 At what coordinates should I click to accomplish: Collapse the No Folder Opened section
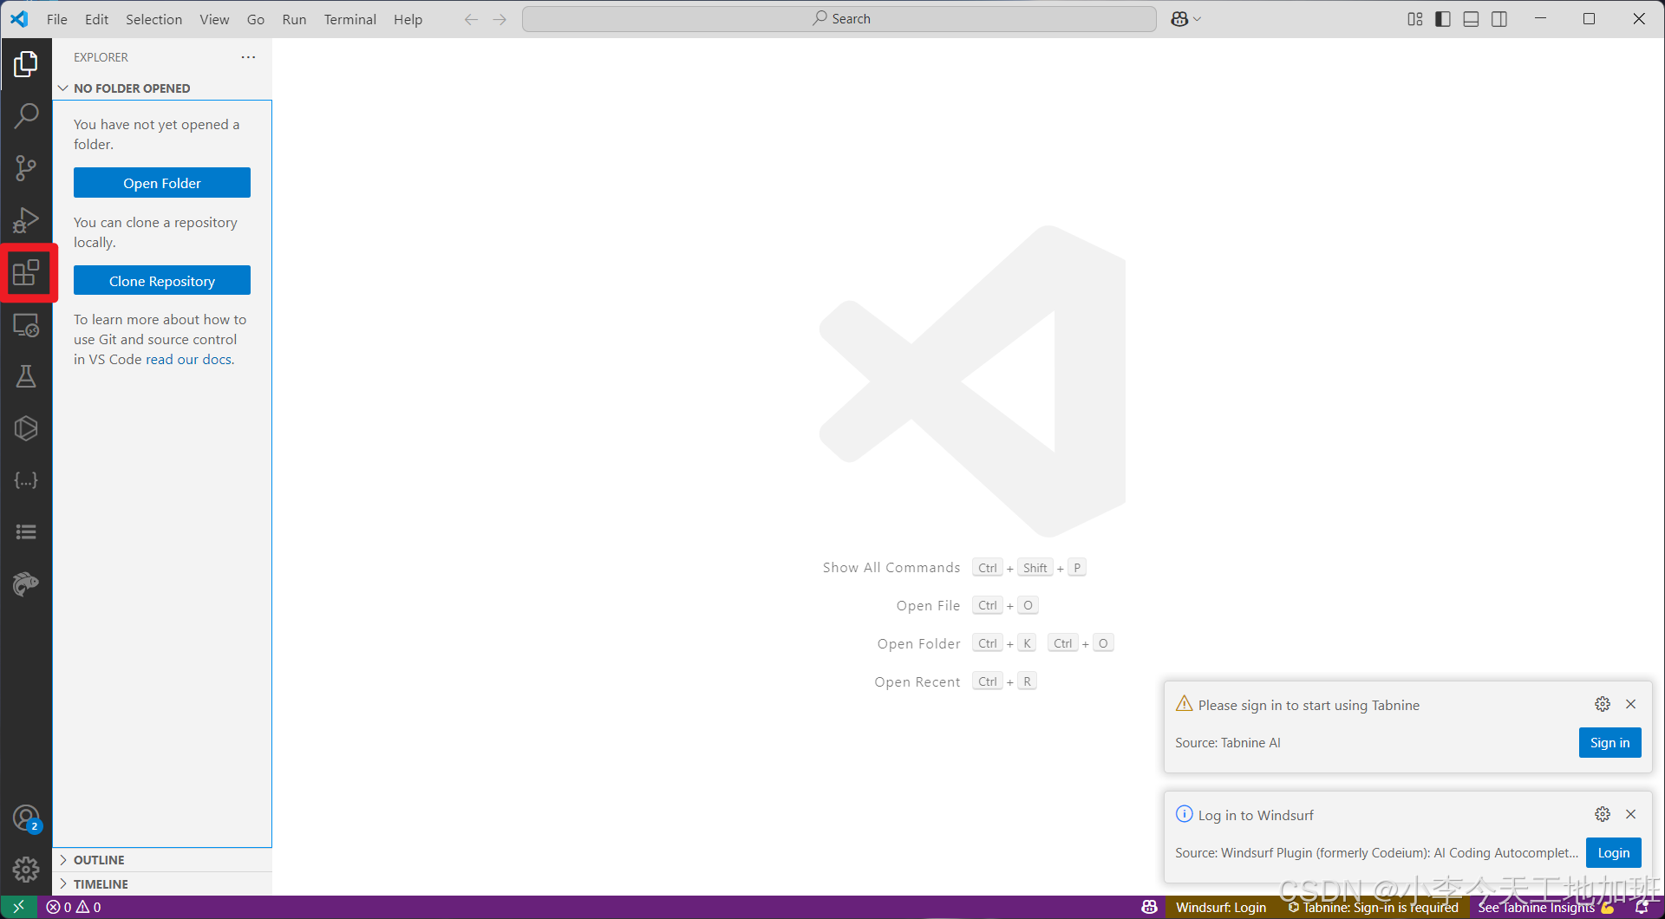click(162, 88)
